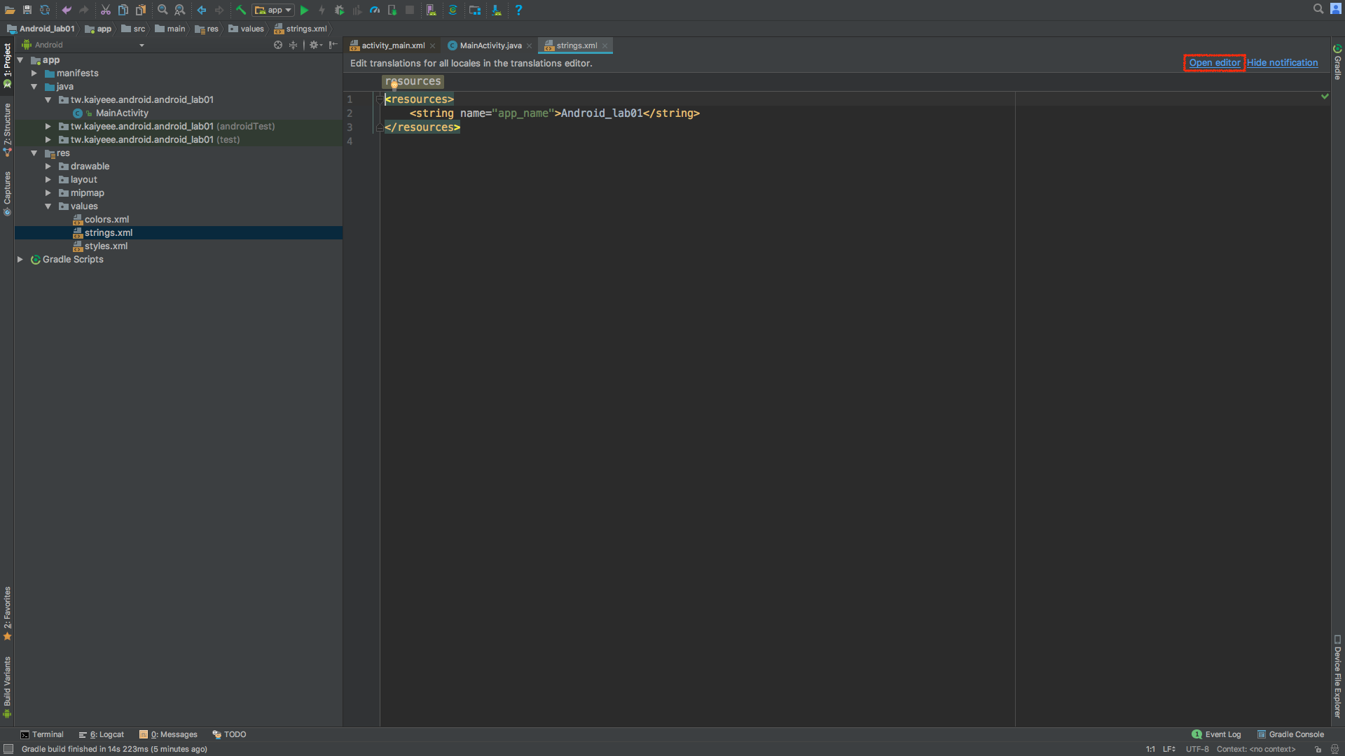
Task: Click Attach debugger to Android process icon
Action: pos(392,10)
